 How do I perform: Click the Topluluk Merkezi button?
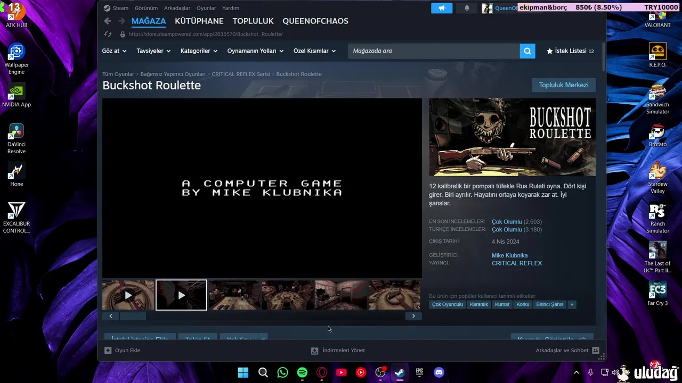(x=564, y=85)
